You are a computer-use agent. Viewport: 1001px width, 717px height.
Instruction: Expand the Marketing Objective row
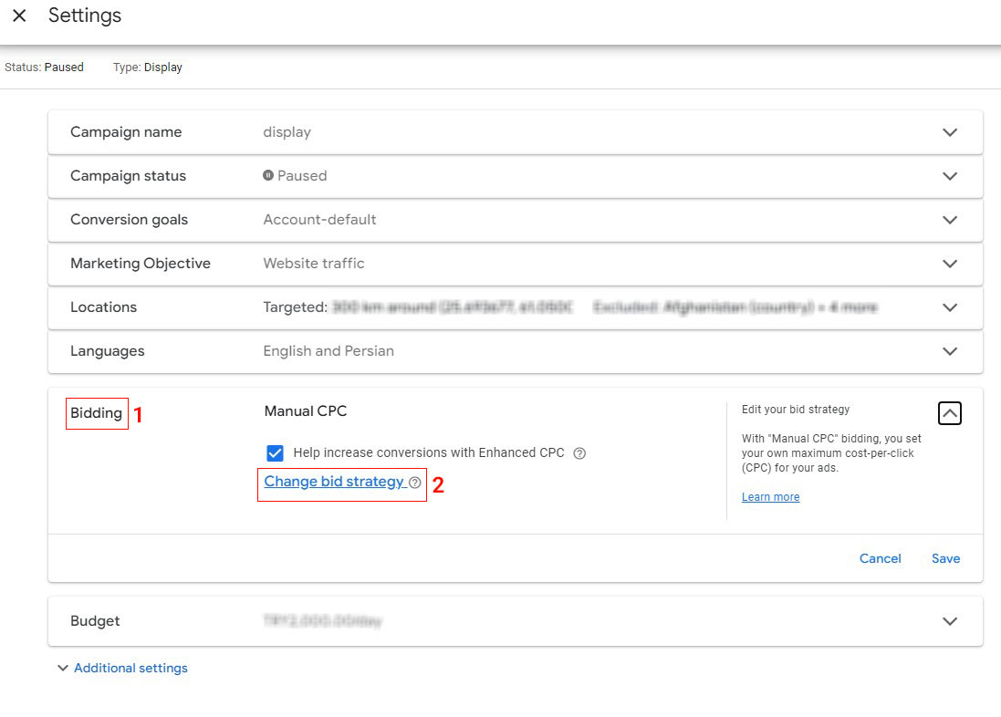click(x=950, y=264)
